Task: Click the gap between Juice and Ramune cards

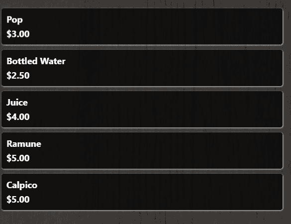Action: (142, 130)
